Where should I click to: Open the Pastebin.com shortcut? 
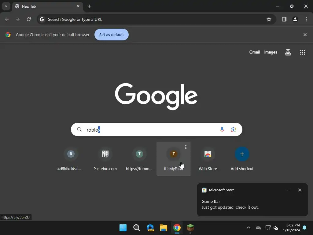pyautogui.click(x=105, y=159)
